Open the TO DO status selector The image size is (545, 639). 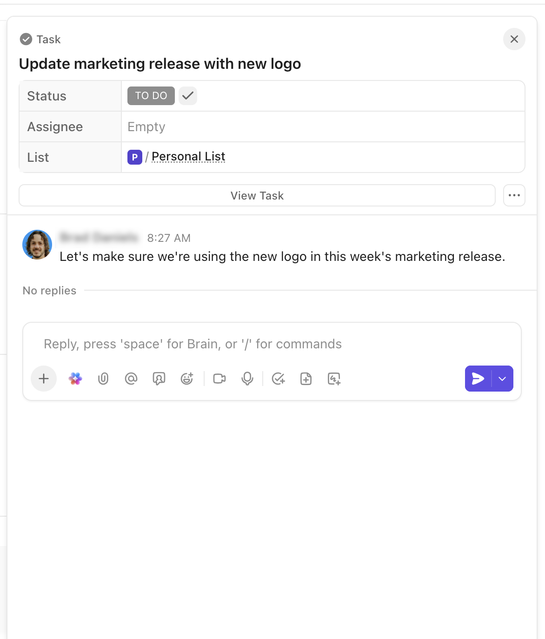tap(151, 95)
